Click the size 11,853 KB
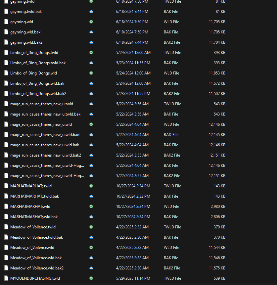Viewport: 277px width, 285px height. pyautogui.click(x=217, y=73)
